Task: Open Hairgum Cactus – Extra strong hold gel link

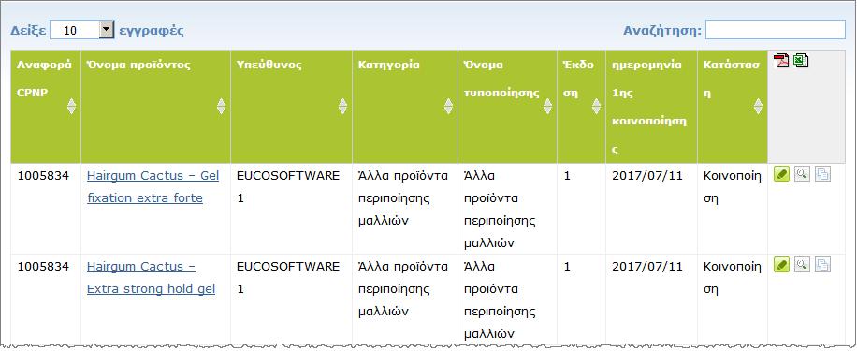Action: 151,278
